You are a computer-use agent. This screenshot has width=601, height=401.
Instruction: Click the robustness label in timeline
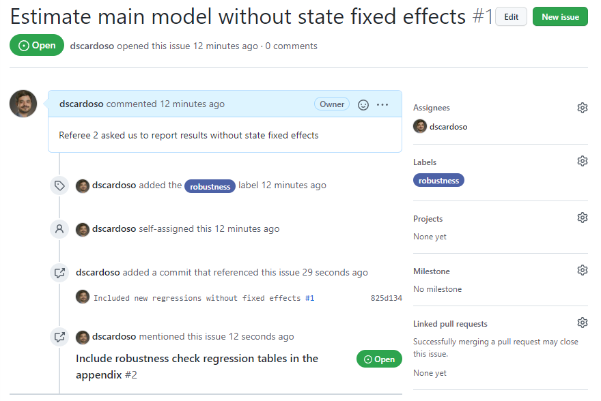click(210, 186)
